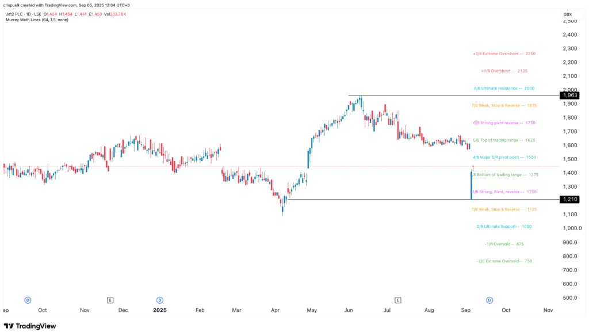
Task: Open the GBX currency selector
Action: (x=568, y=13)
